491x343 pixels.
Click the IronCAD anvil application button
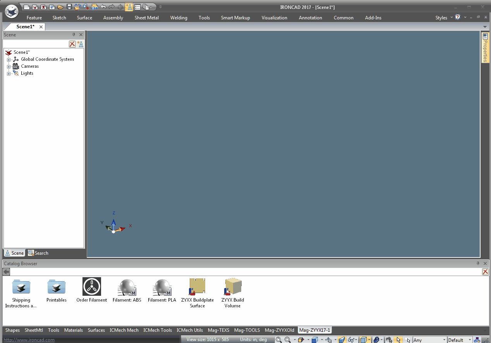pos(12,11)
